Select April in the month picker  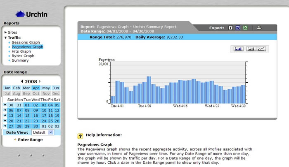tap(36, 88)
